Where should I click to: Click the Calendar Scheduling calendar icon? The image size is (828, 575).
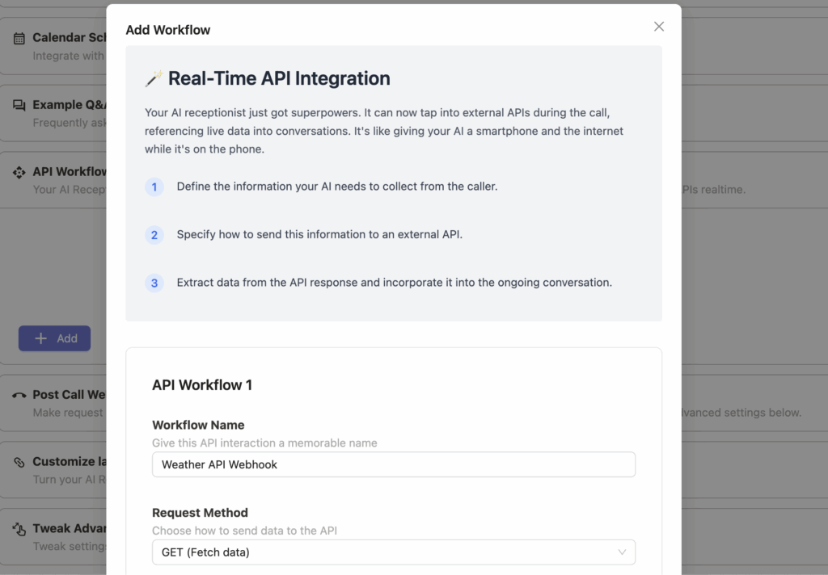[x=19, y=38]
